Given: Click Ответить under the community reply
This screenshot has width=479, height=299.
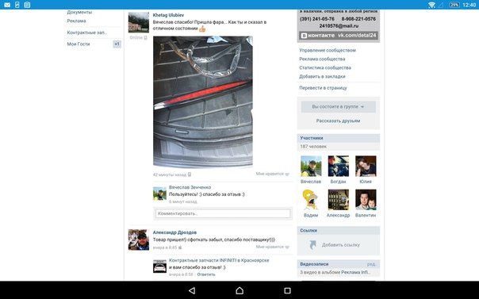Looking at the screenshot, I should coord(206,274).
